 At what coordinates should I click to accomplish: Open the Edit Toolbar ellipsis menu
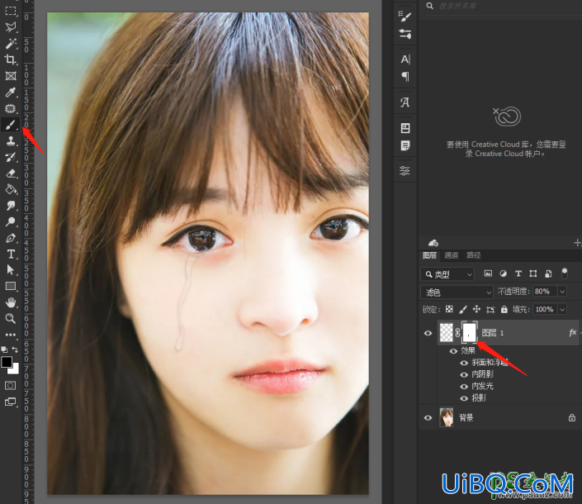pyautogui.click(x=11, y=335)
